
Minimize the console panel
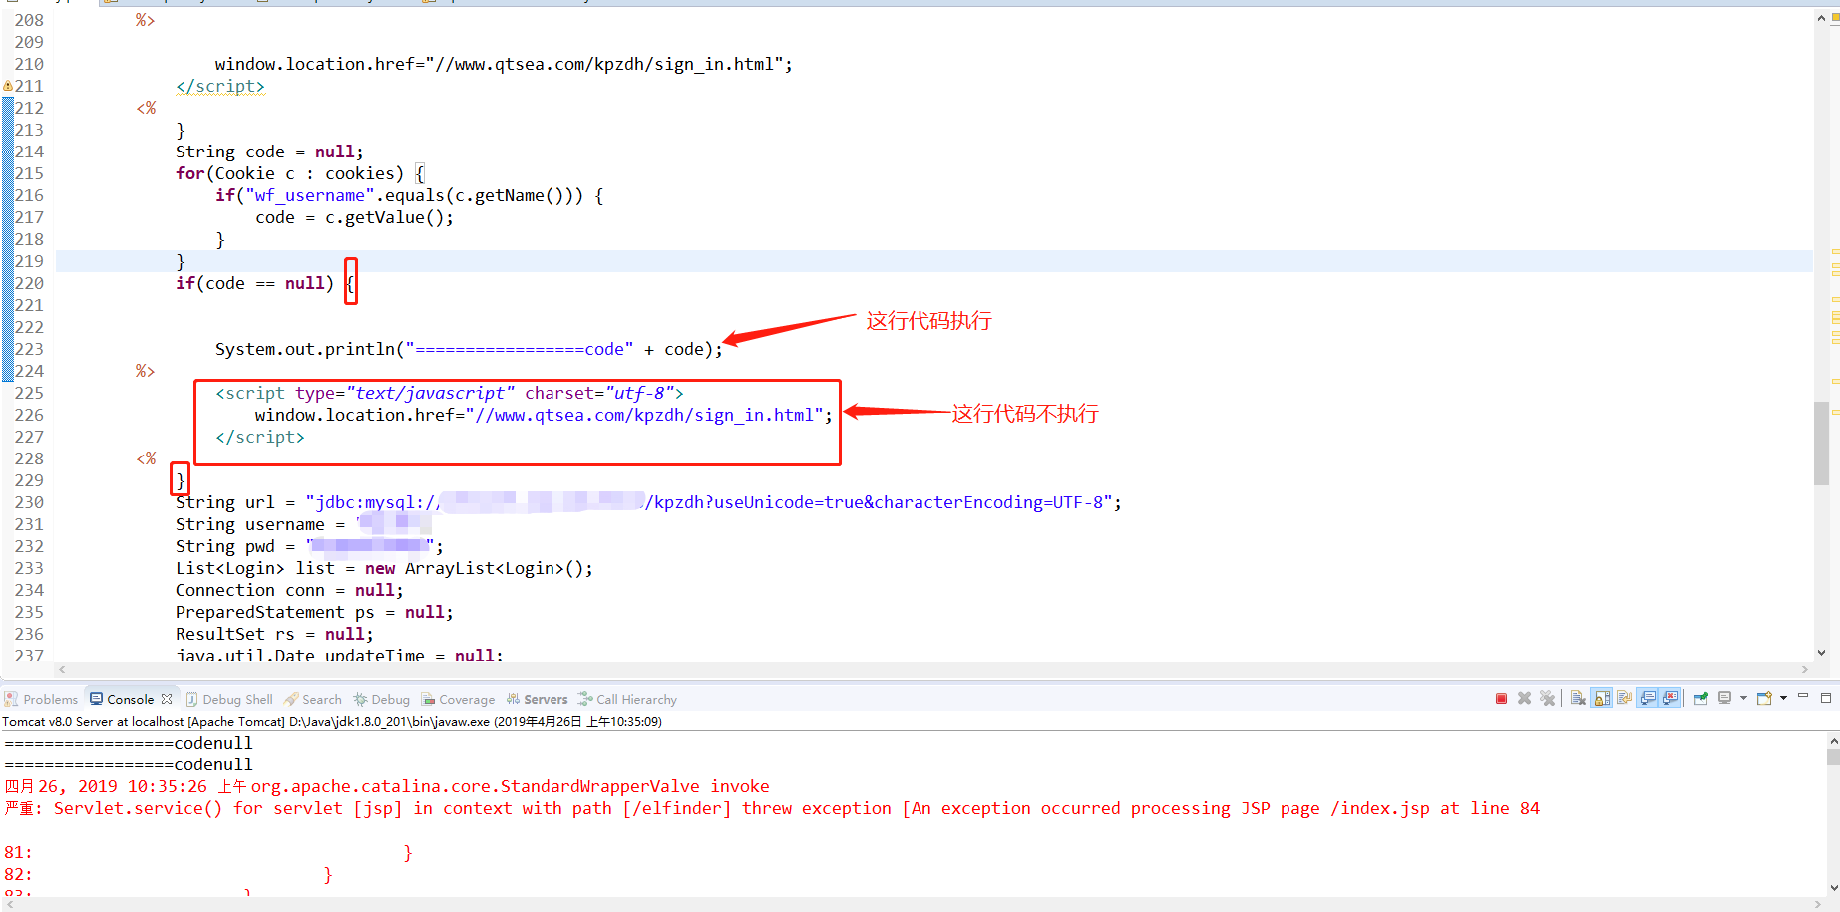coord(1803,697)
